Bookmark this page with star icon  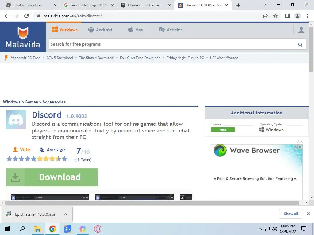point(275,16)
